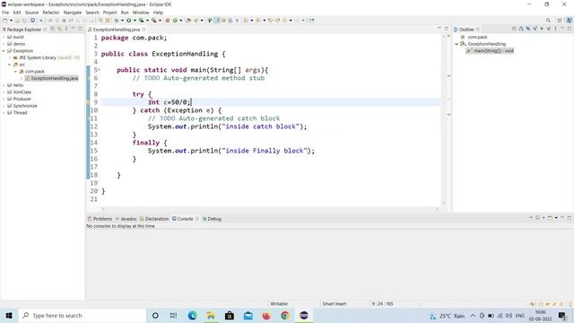Maximize the Outline view
The image size is (574, 323).
(570, 28)
